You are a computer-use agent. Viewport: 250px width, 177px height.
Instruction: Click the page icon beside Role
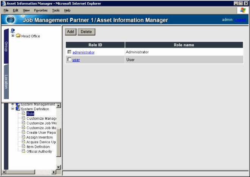(23, 113)
